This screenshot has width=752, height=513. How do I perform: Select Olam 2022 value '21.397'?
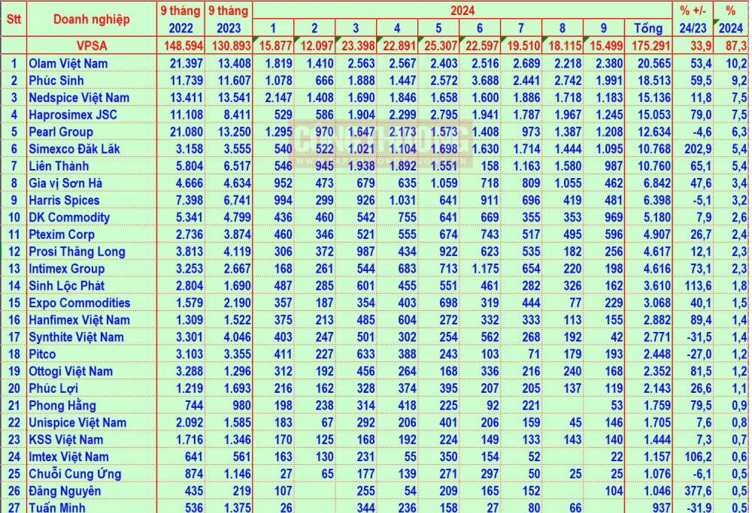(186, 63)
